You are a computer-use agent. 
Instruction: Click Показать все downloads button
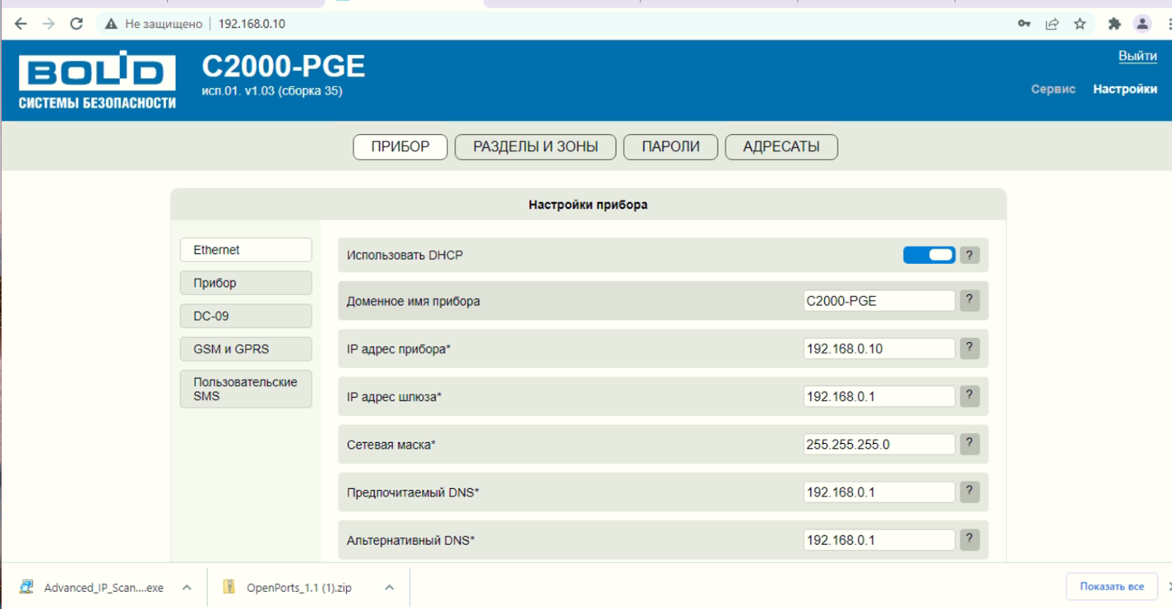[x=1112, y=587]
